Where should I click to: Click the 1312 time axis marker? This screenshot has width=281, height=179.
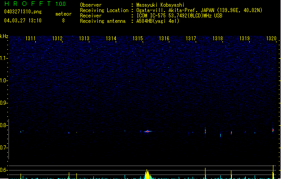57,38
